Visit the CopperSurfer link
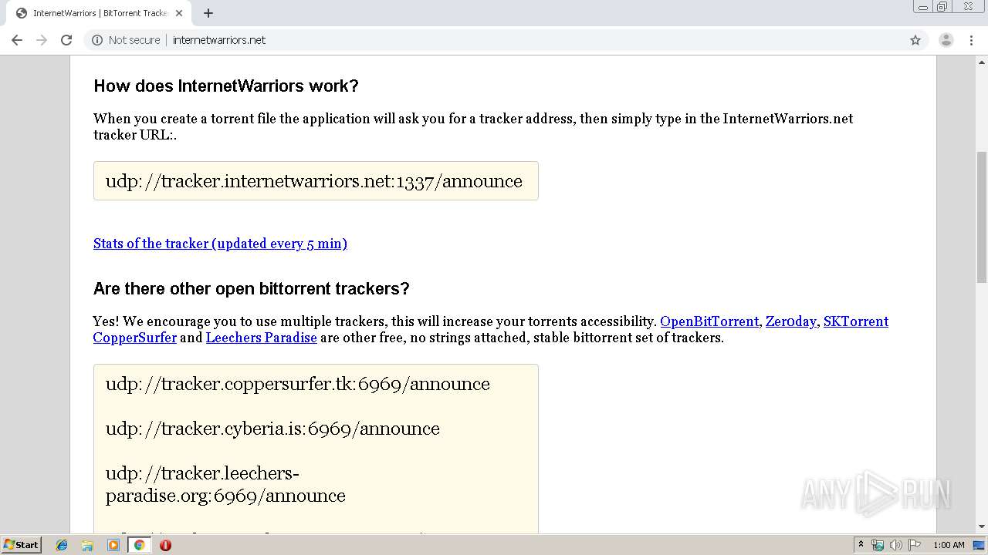Viewport: 988px width, 555px height. point(135,338)
